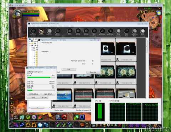This screenshot has width=171, height=132.
Task: Click the Select all toolbar icon
Action: point(49,31)
